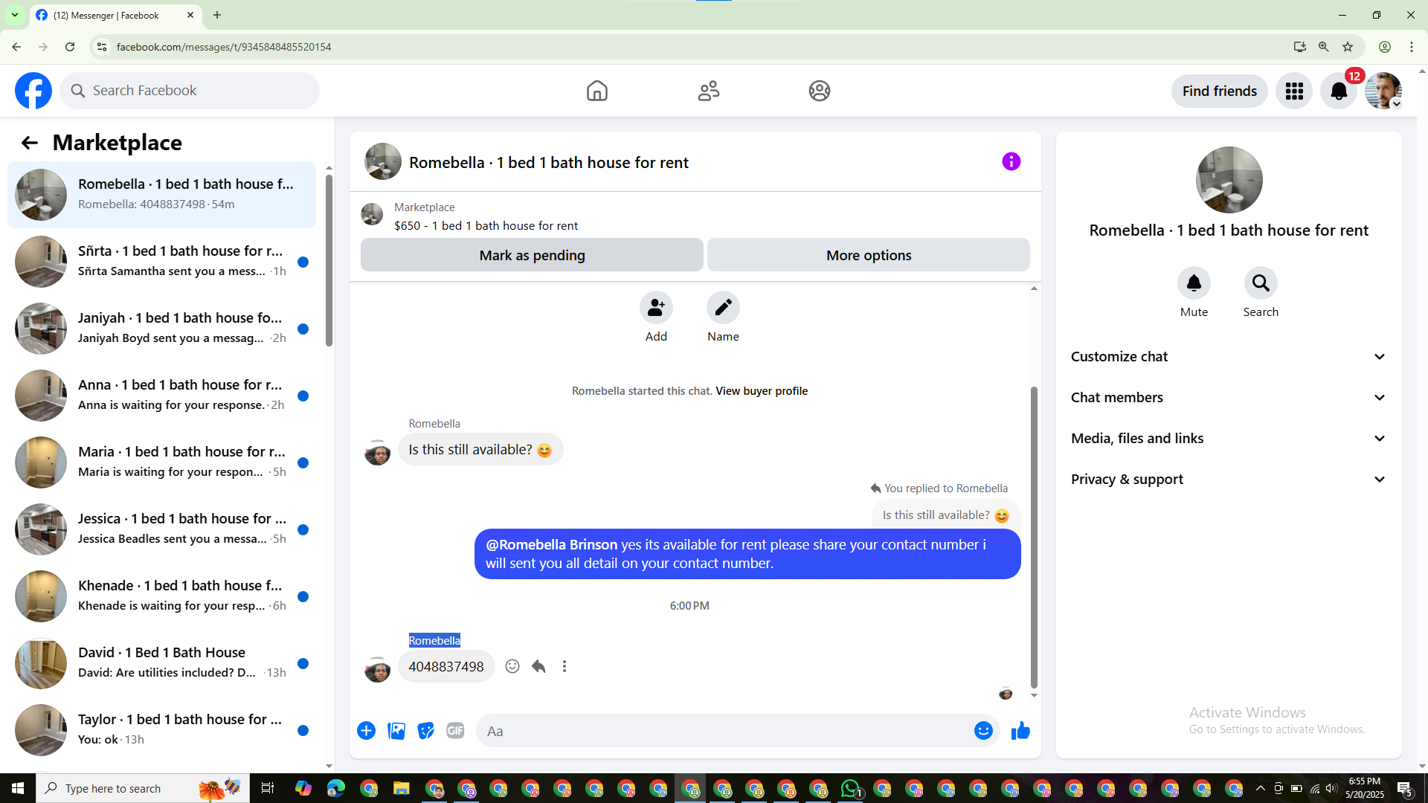Open the sticker picker icon
Screen dimensions: 1428x803
425,731
